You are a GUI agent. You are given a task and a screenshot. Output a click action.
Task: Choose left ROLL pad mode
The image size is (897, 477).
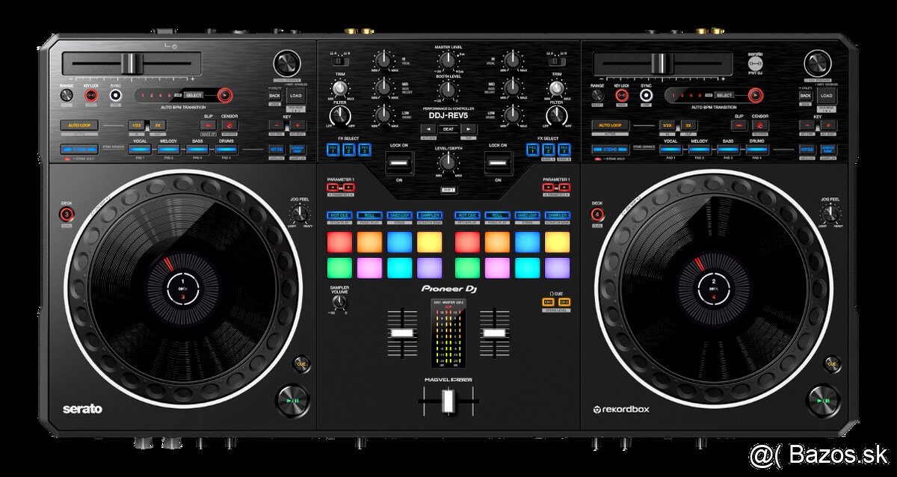pyautogui.click(x=369, y=215)
